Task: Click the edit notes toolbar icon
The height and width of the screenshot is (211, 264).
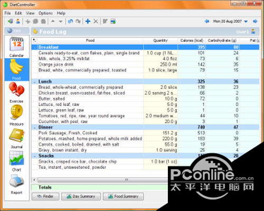Action: point(105,22)
